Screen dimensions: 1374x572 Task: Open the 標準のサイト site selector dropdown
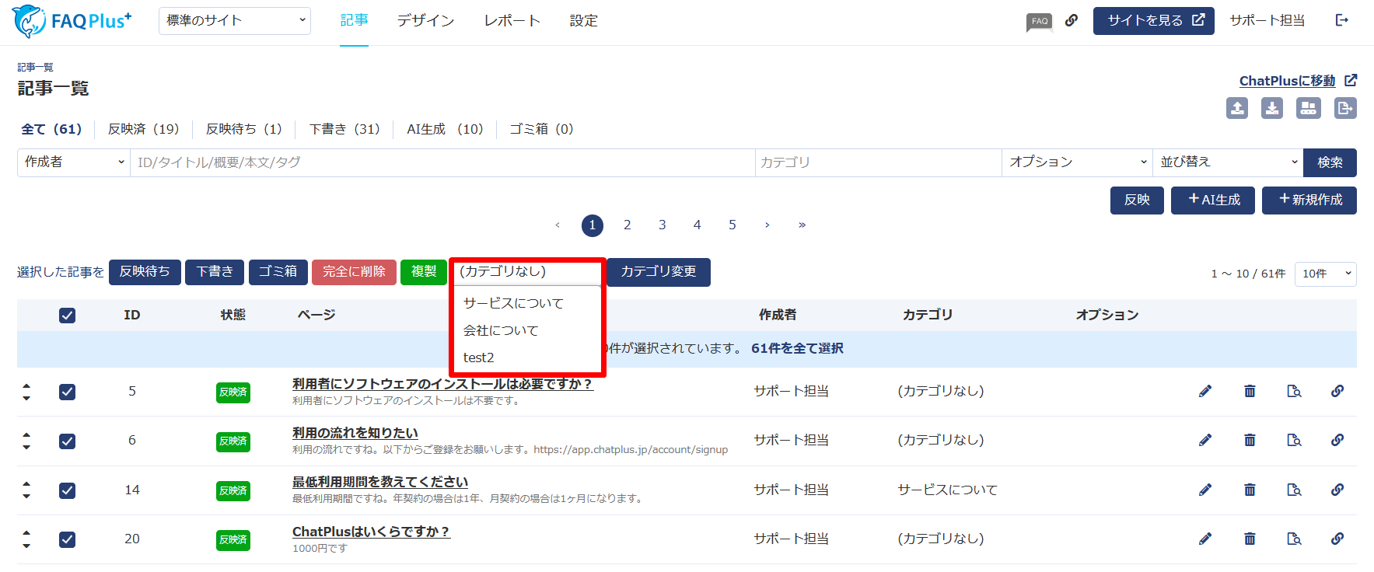click(235, 21)
